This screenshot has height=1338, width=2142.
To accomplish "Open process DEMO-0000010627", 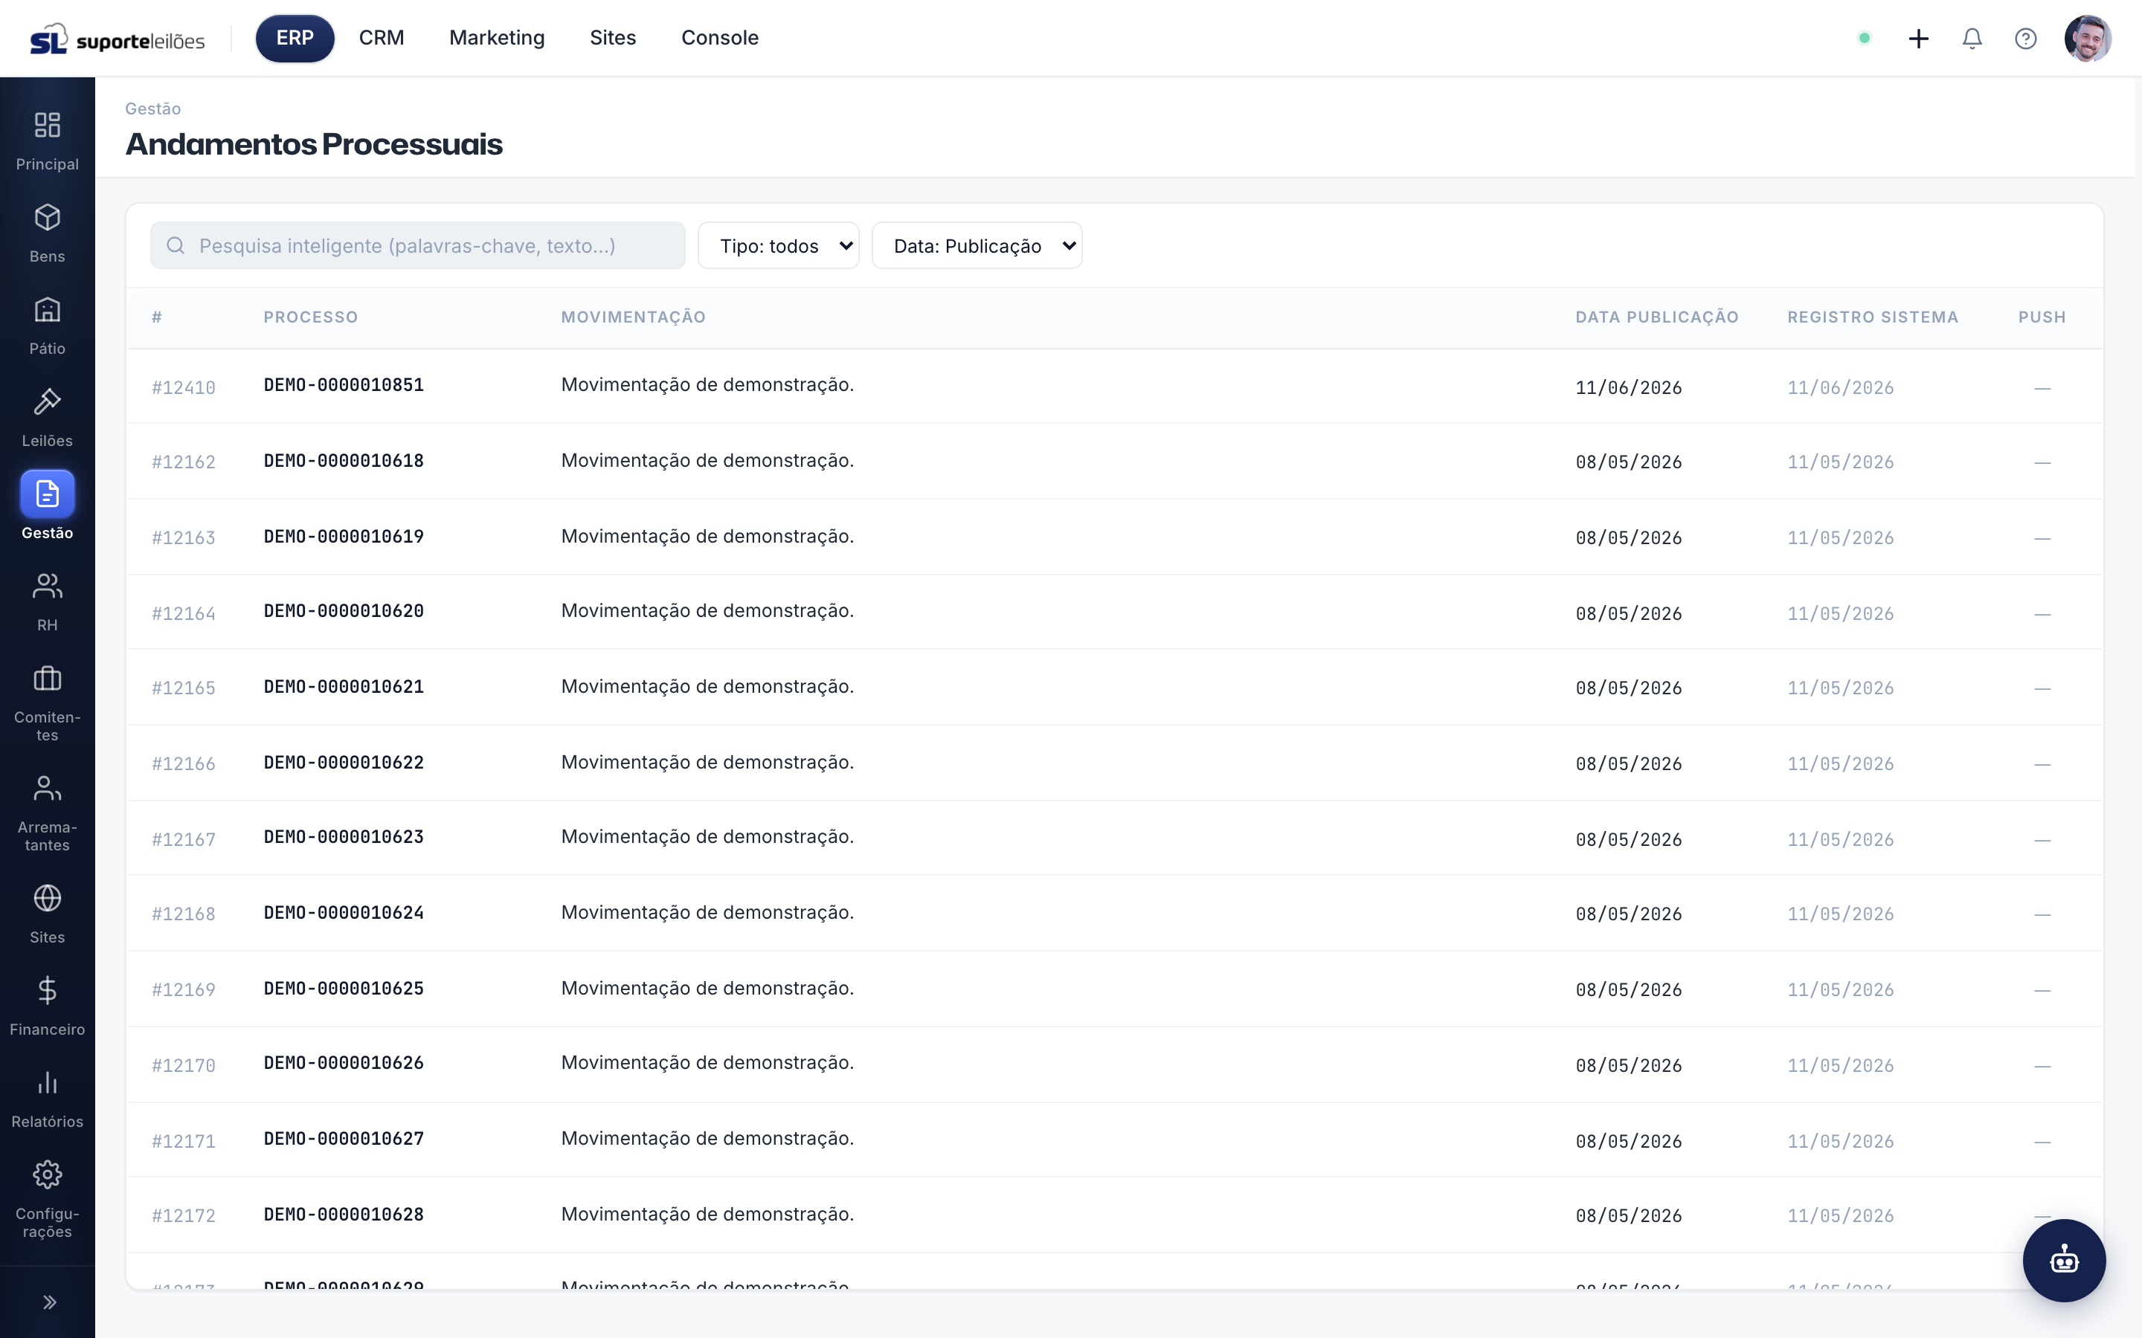I will click(x=344, y=1138).
